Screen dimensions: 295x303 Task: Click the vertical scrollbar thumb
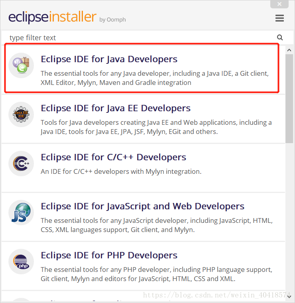[x=289, y=98]
